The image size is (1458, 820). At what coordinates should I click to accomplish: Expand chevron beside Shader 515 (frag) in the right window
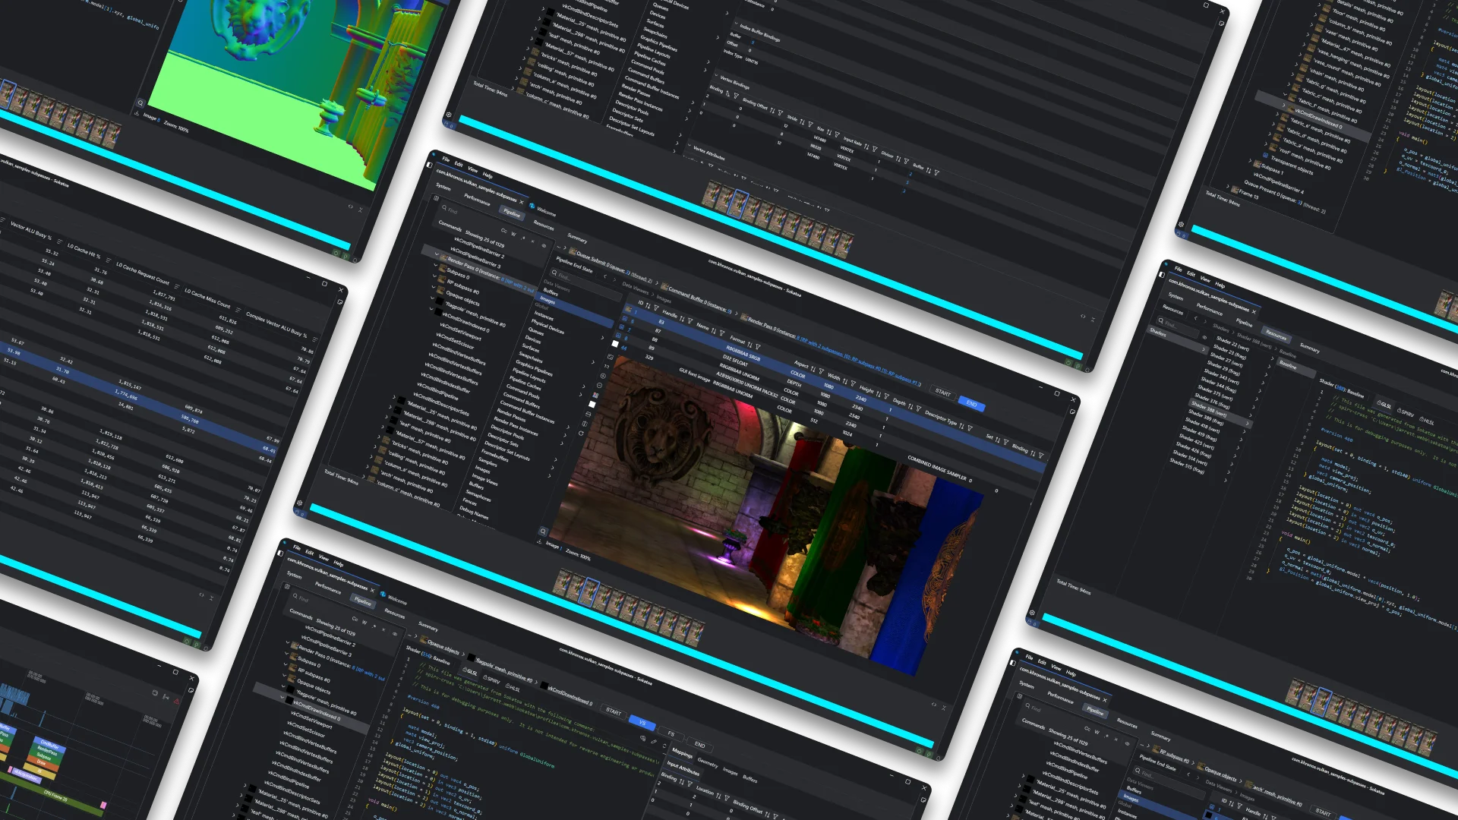(x=1226, y=480)
